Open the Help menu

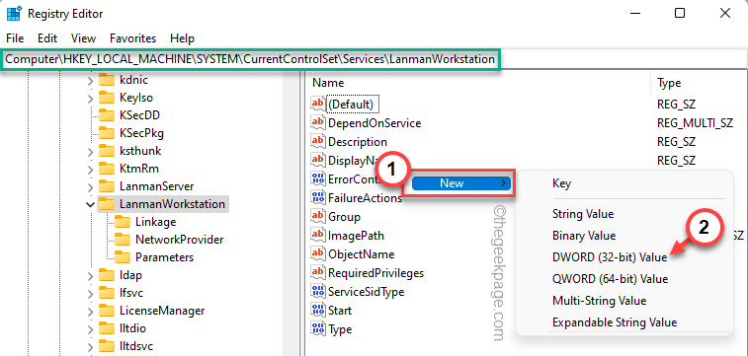pos(182,38)
